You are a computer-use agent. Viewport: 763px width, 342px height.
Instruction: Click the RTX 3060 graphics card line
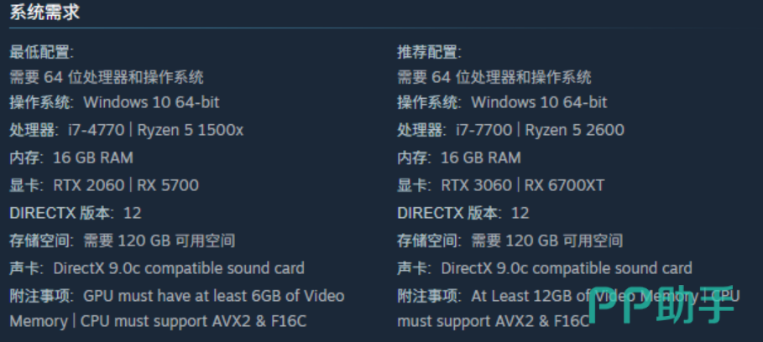(500, 185)
